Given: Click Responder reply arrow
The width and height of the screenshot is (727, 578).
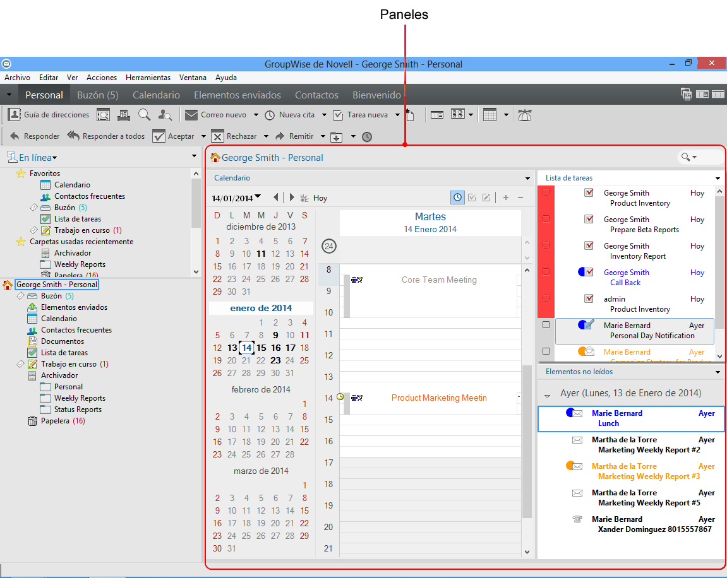Looking at the screenshot, I should point(35,136).
